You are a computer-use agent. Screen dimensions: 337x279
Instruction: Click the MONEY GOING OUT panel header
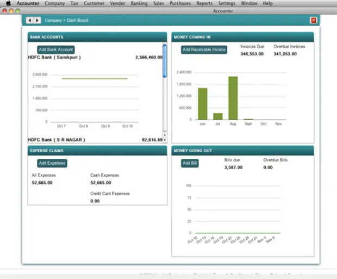click(x=242, y=151)
